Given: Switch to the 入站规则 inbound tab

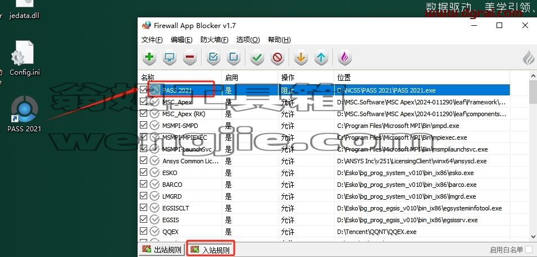Looking at the screenshot, I should tap(211, 250).
